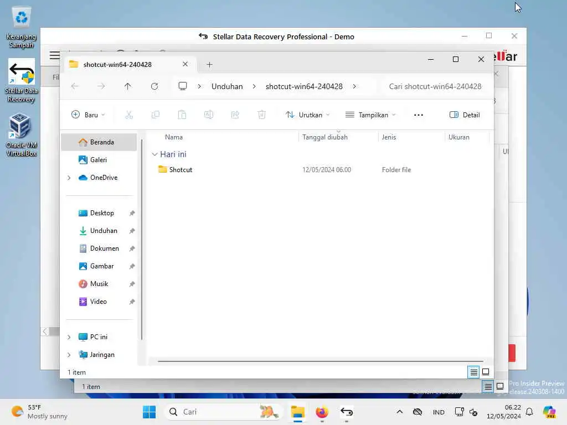
Task: Show hidden tray icons chevron
Action: pyautogui.click(x=400, y=412)
